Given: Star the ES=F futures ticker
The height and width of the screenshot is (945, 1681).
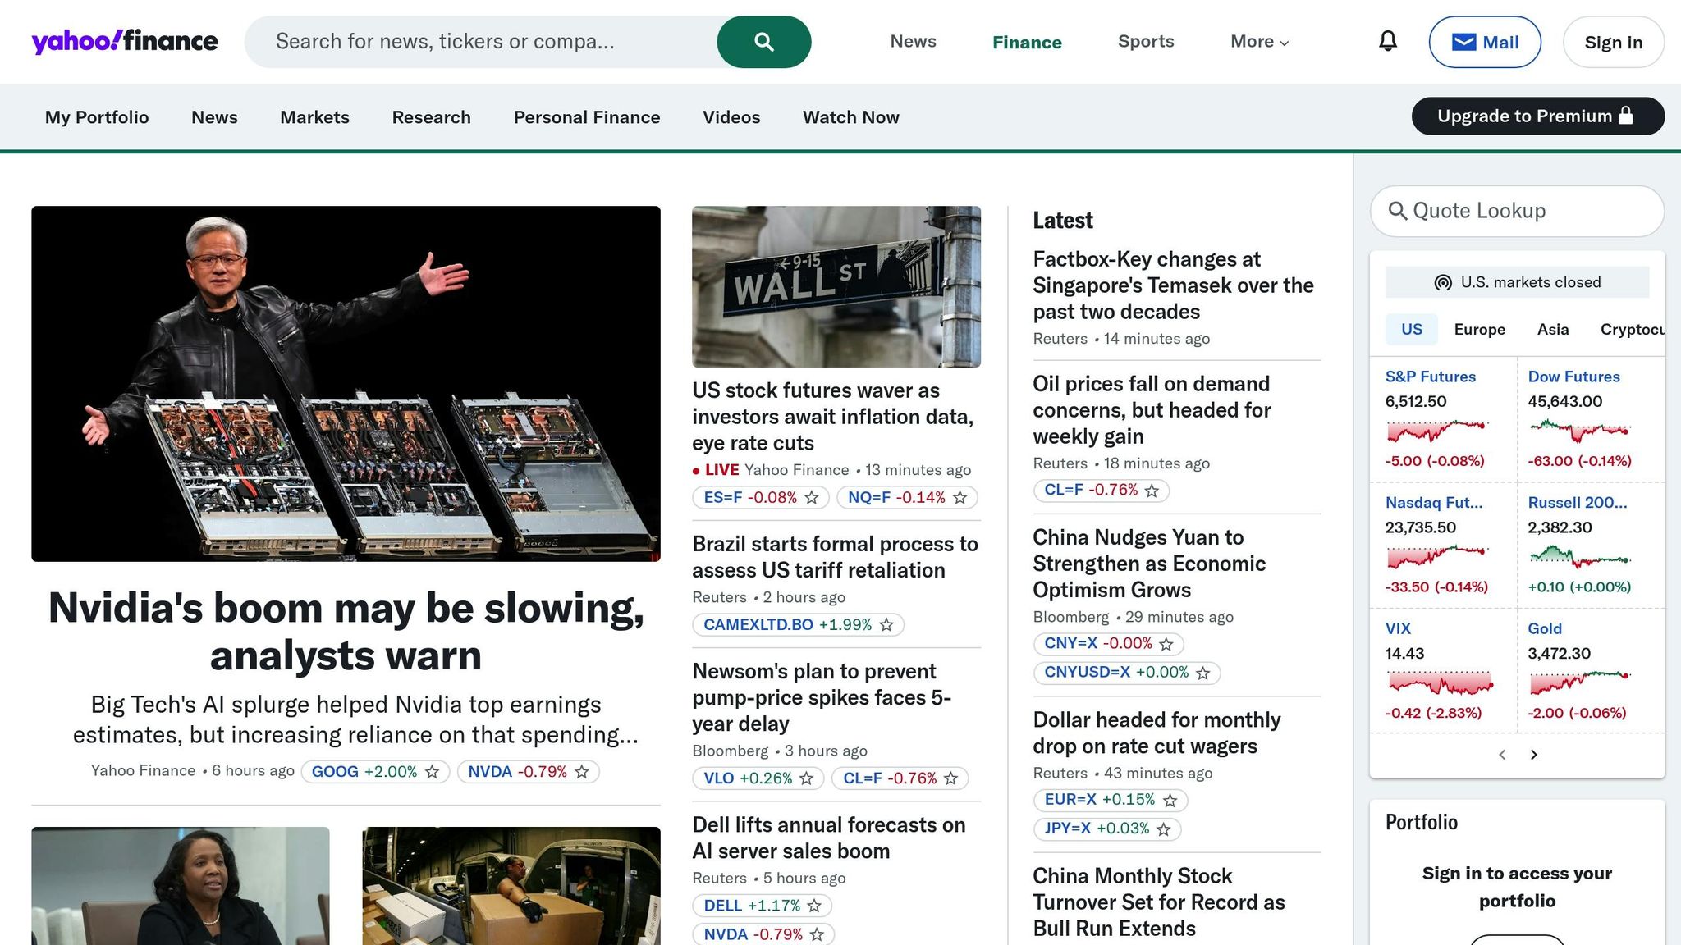Looking at the screenshot, I should tap(812, 498).
